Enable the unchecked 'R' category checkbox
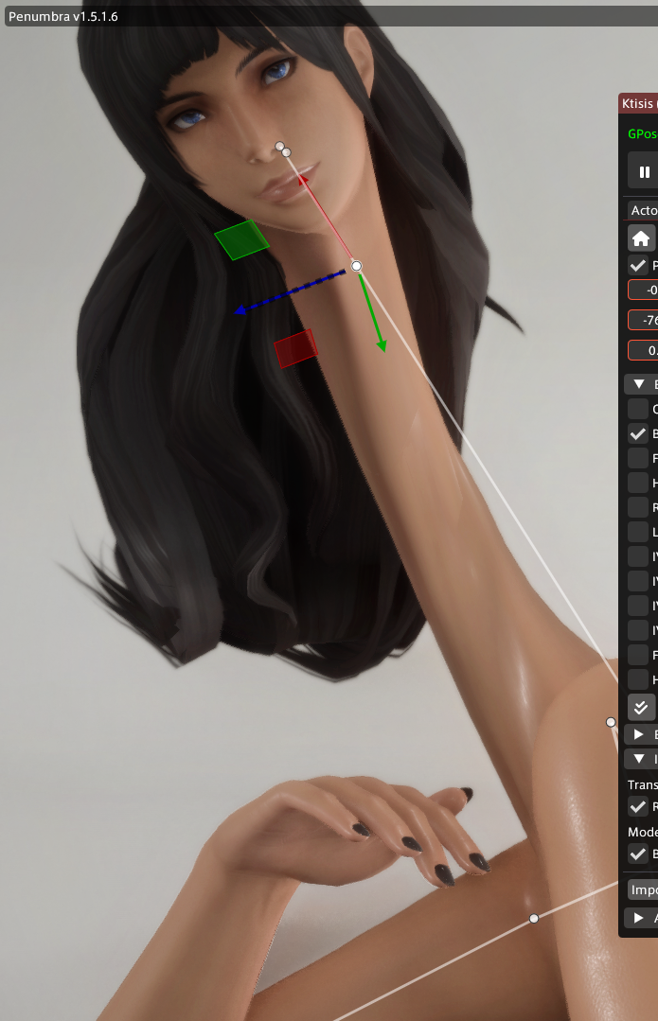The image size is (658, 1021). coord(638,507)
